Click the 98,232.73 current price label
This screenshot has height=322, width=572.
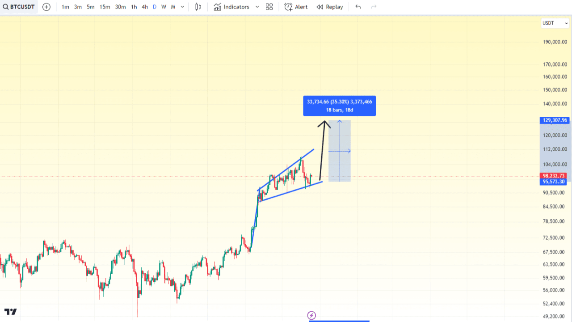pyautogui.click(x=554, y=176)
